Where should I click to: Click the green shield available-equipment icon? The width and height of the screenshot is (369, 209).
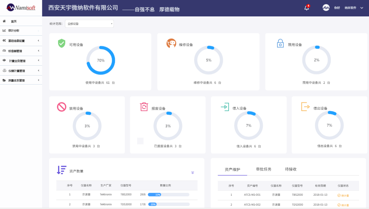point(62,43)
